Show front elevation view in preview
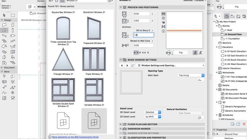The image size is (247, 139). pyautogui.click(x=164, y=18)
